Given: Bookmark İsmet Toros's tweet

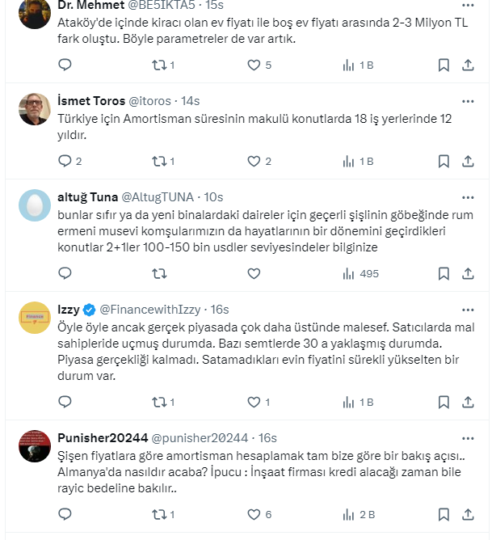Looking at the screenshot, I should (x=444, y=161).
